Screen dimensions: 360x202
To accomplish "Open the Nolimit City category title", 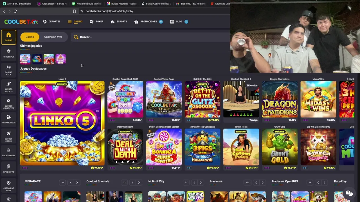I will (x=156, y=181).
